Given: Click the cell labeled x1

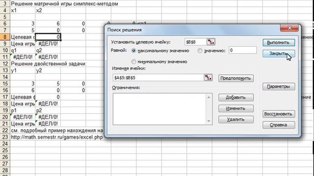Looking at the screenshot, I should [x=23, y=10].
